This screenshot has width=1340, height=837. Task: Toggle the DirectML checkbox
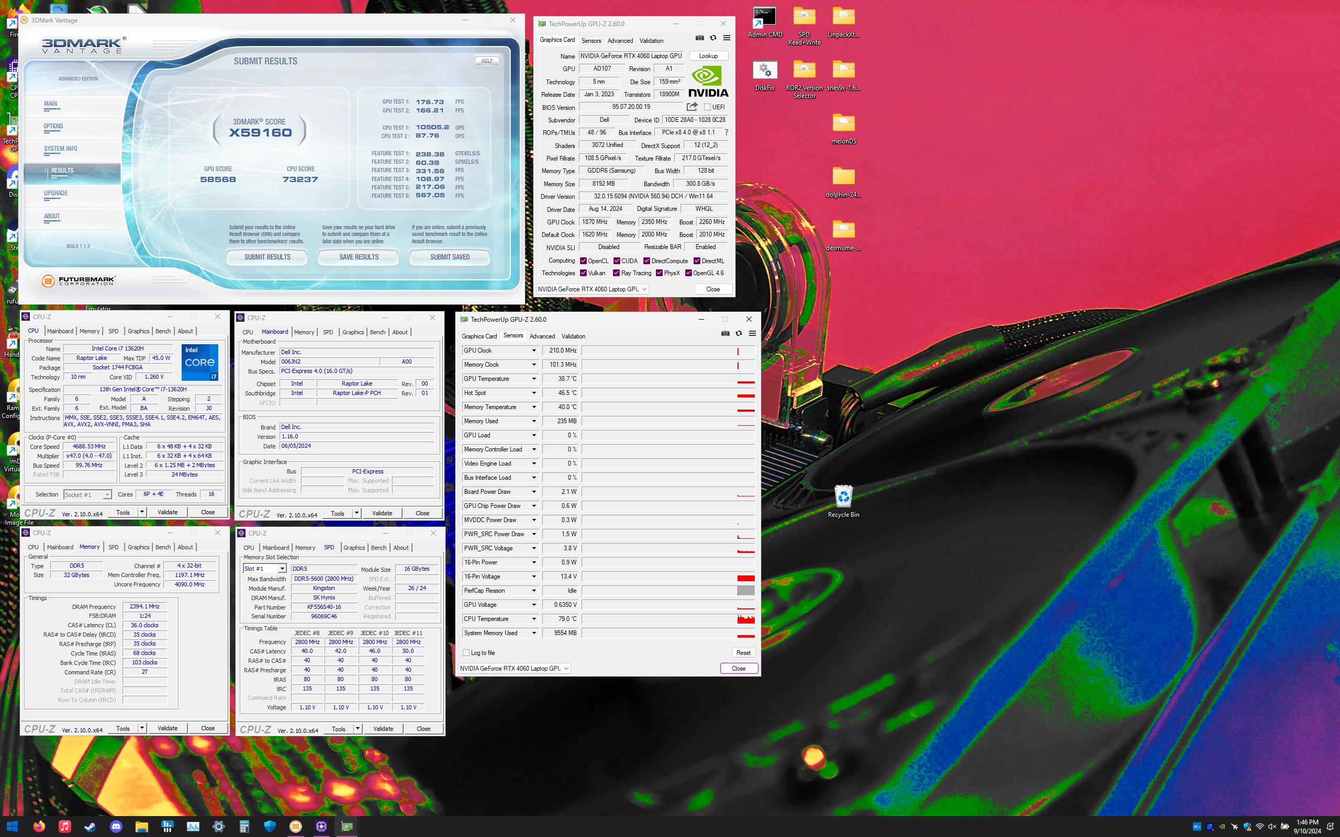pyautogui.click(x=697, y=261)
